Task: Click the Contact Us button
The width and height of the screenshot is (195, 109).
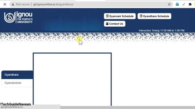Action: [115, 24]
